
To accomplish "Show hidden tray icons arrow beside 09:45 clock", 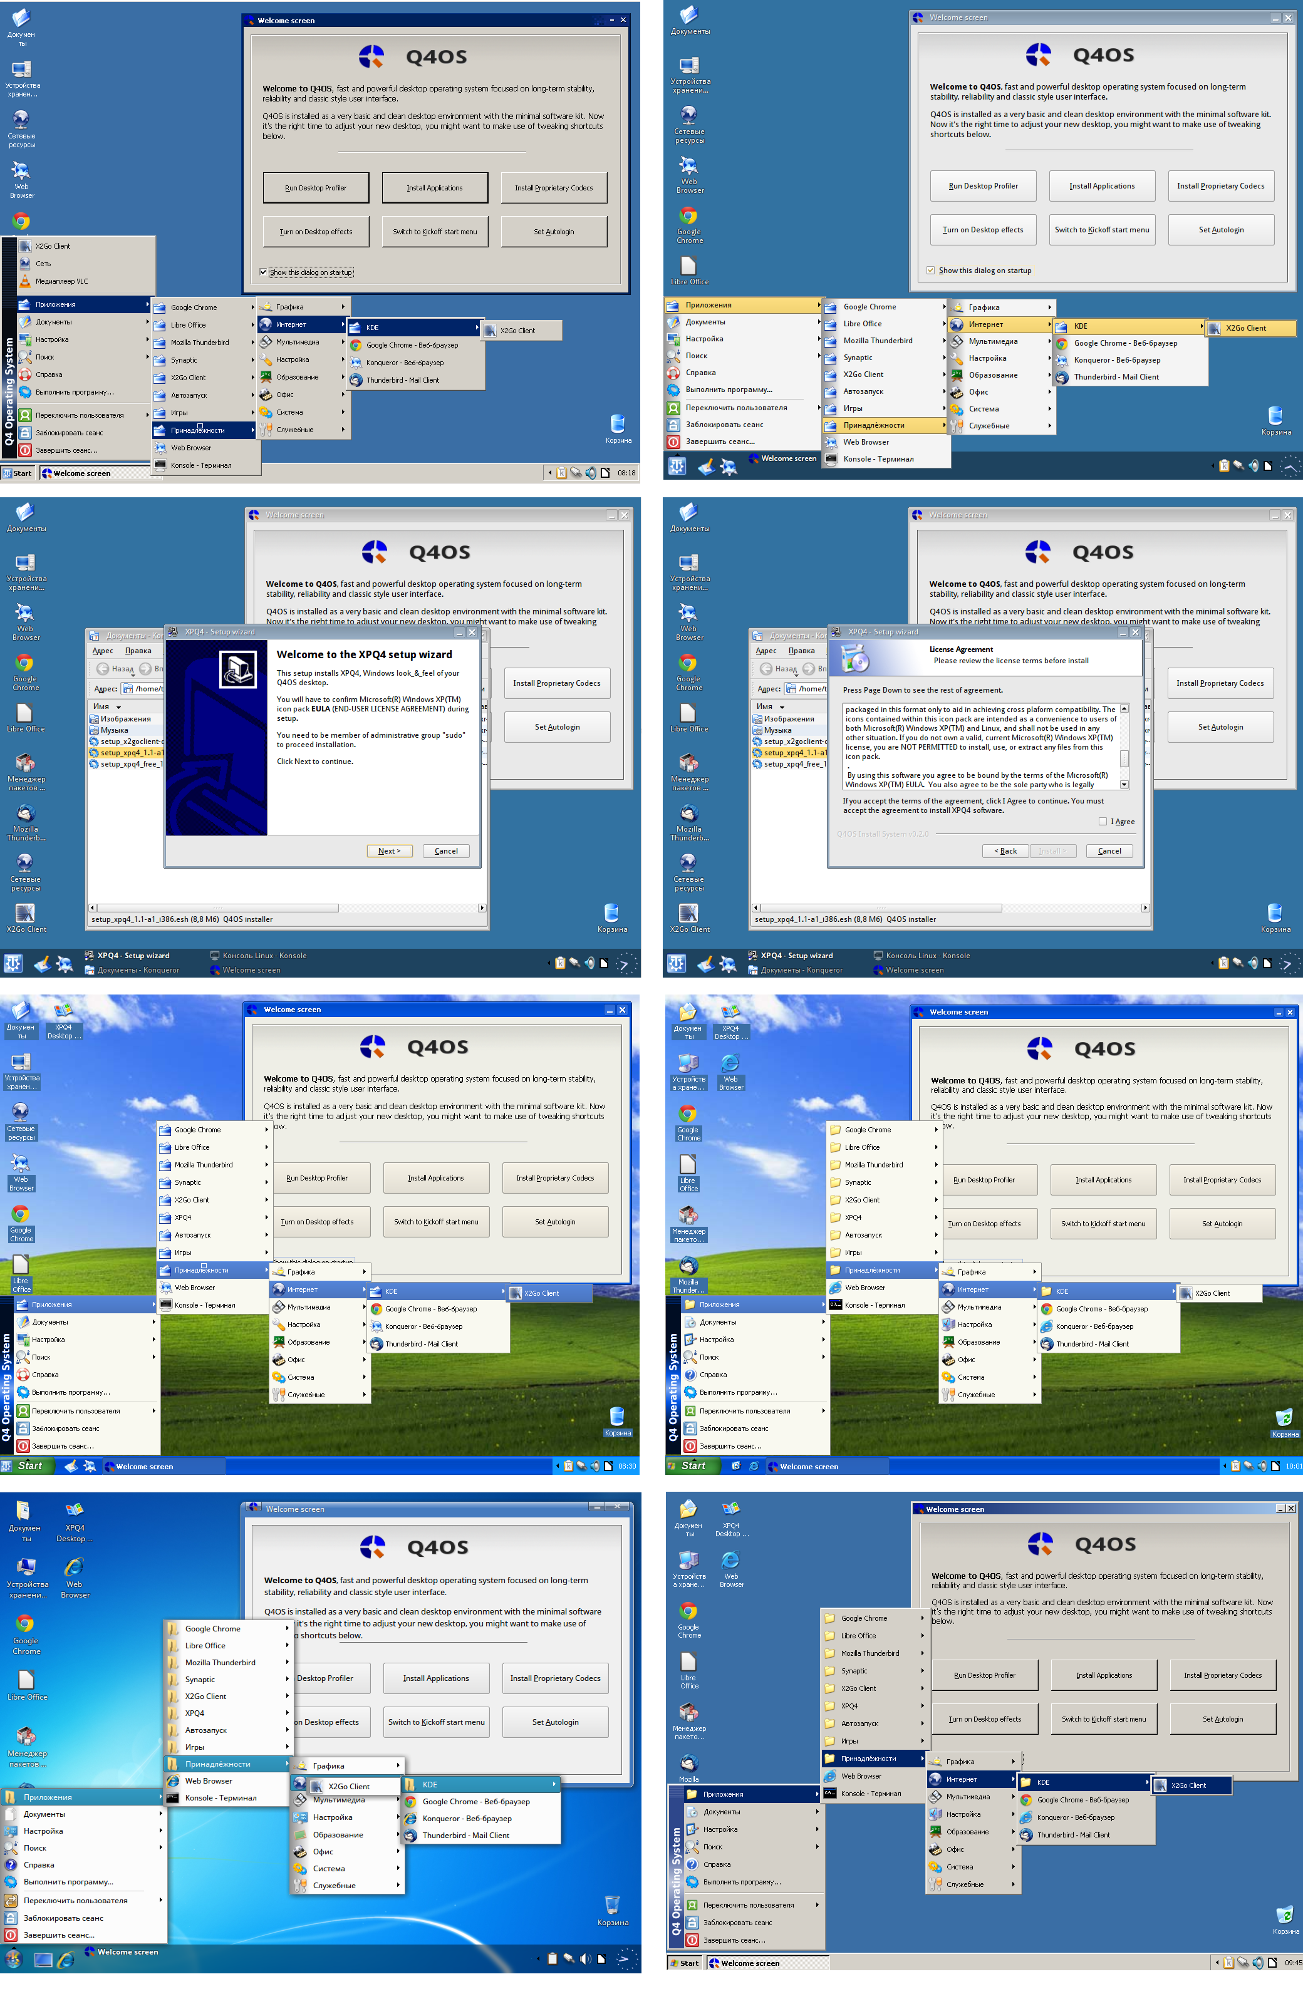I will click(1217, 1963).
